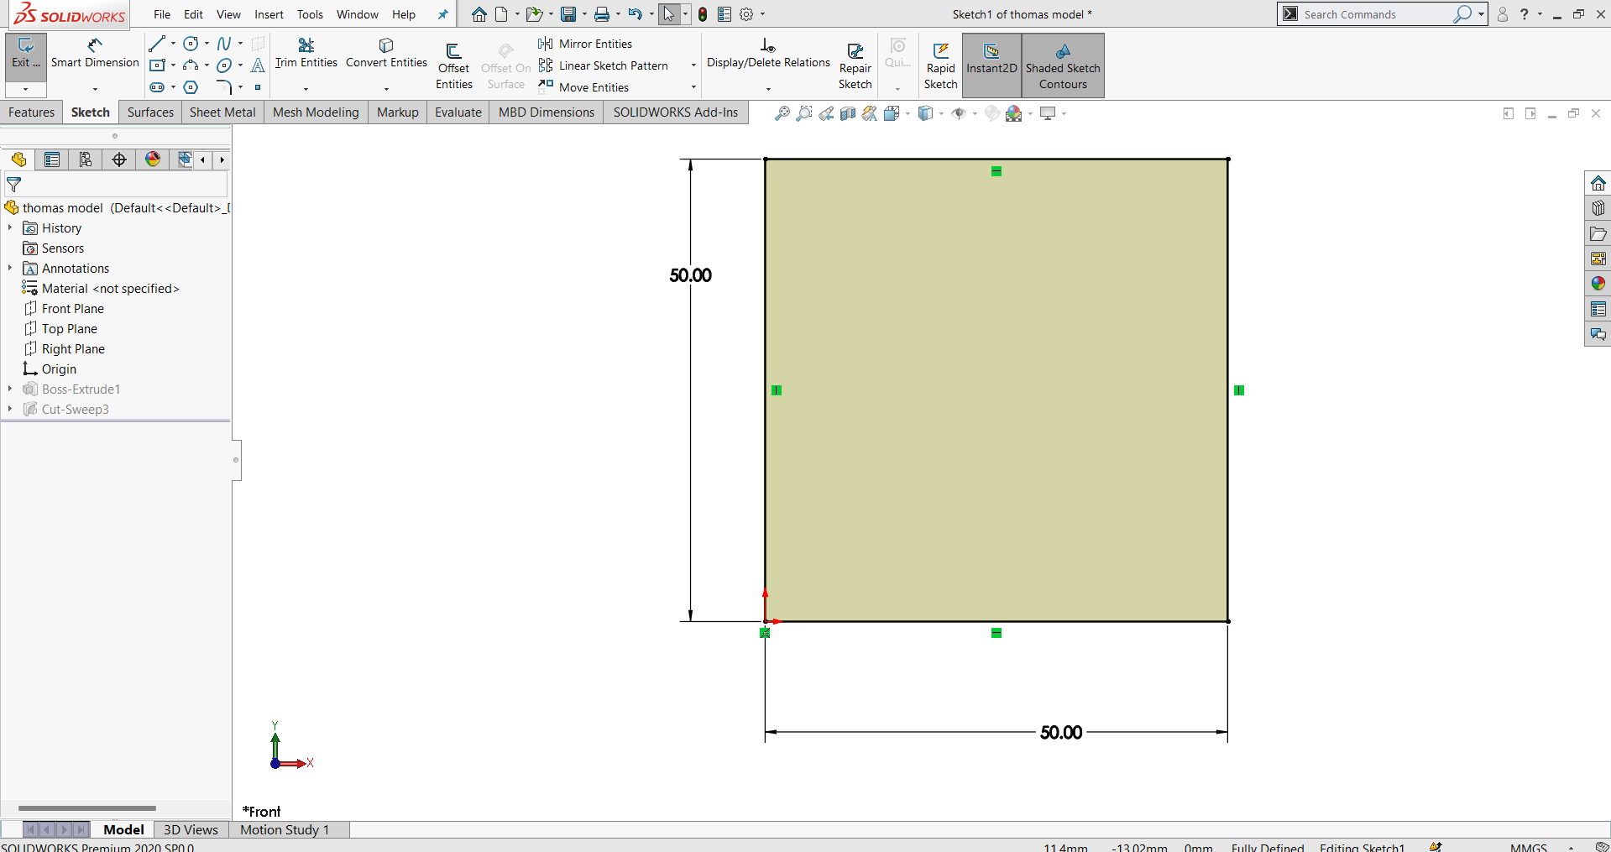Image resolution: width=1611 pixels, height=852 pixels.
Task: Click the vertical 50.00 dimension value
Action: [690, 275]
